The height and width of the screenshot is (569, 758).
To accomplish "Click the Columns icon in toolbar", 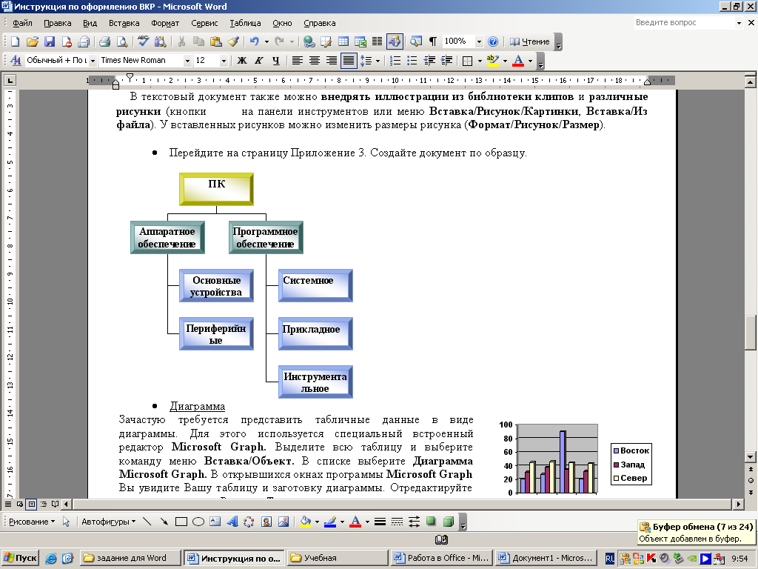I will tap(377, 41).
